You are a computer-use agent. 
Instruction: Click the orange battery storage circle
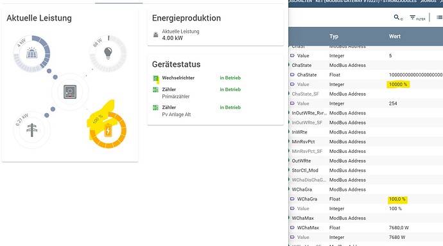(108, 130)
